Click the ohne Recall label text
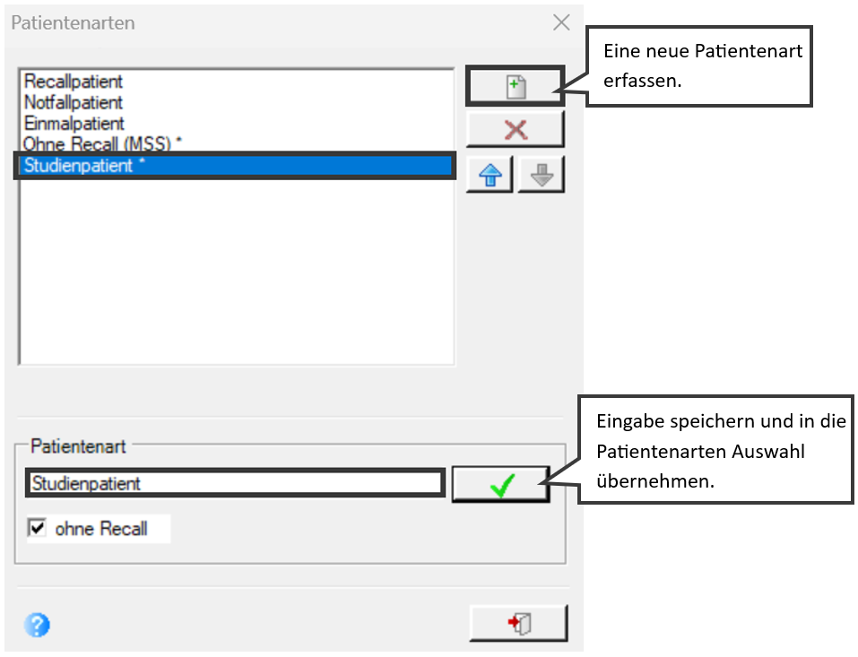 [x=101, y=529]
